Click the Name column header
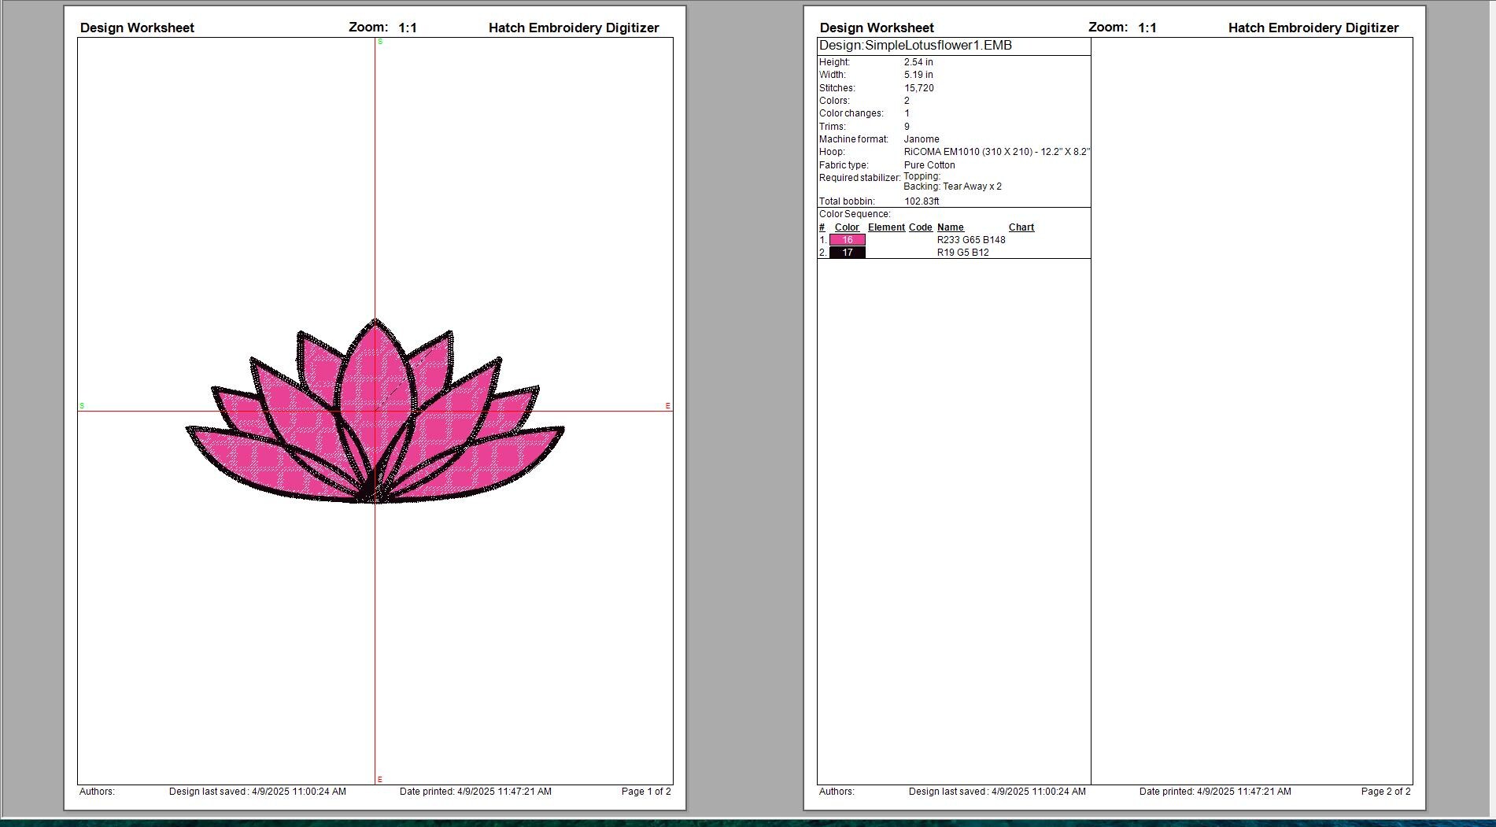This screenshot has width=1496, height=827. [x=951, y=227]
